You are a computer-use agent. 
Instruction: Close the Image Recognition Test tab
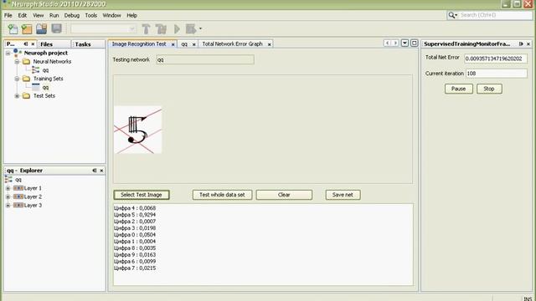(x=173, y=44)
